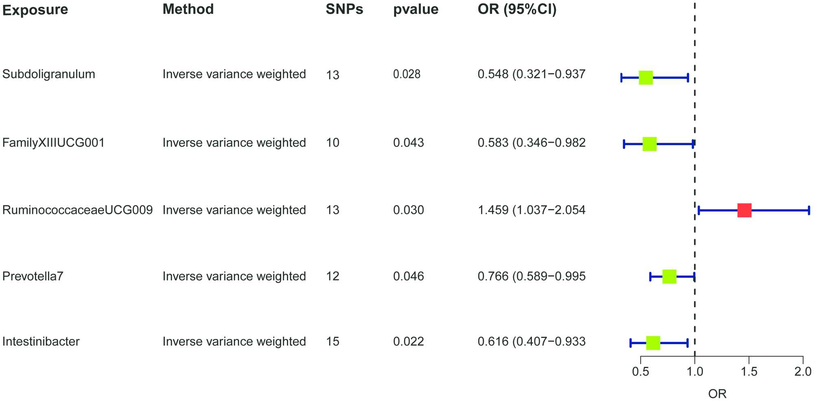This screenshot has height=401, width=814.
Task: Select the Subdoligranulum exposure label
Action: 48,74
